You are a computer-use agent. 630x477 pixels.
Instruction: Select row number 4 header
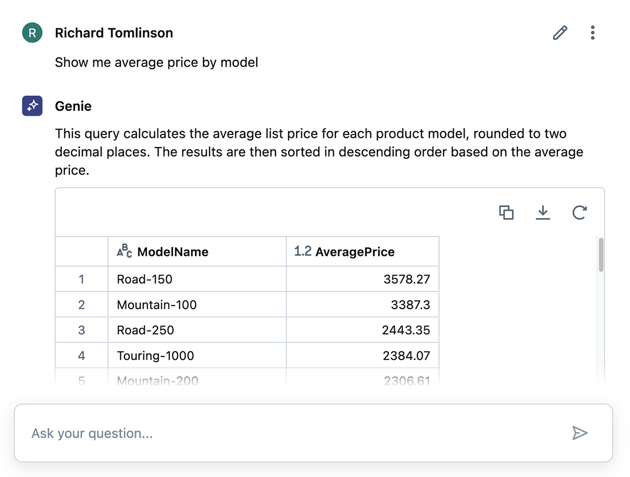tap(81, 356)
